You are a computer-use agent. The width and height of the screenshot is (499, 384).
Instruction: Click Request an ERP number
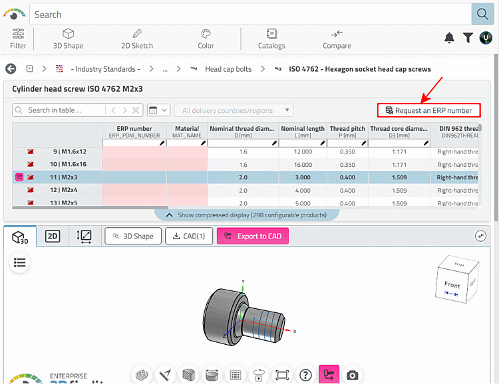click(x=428, y=110)
